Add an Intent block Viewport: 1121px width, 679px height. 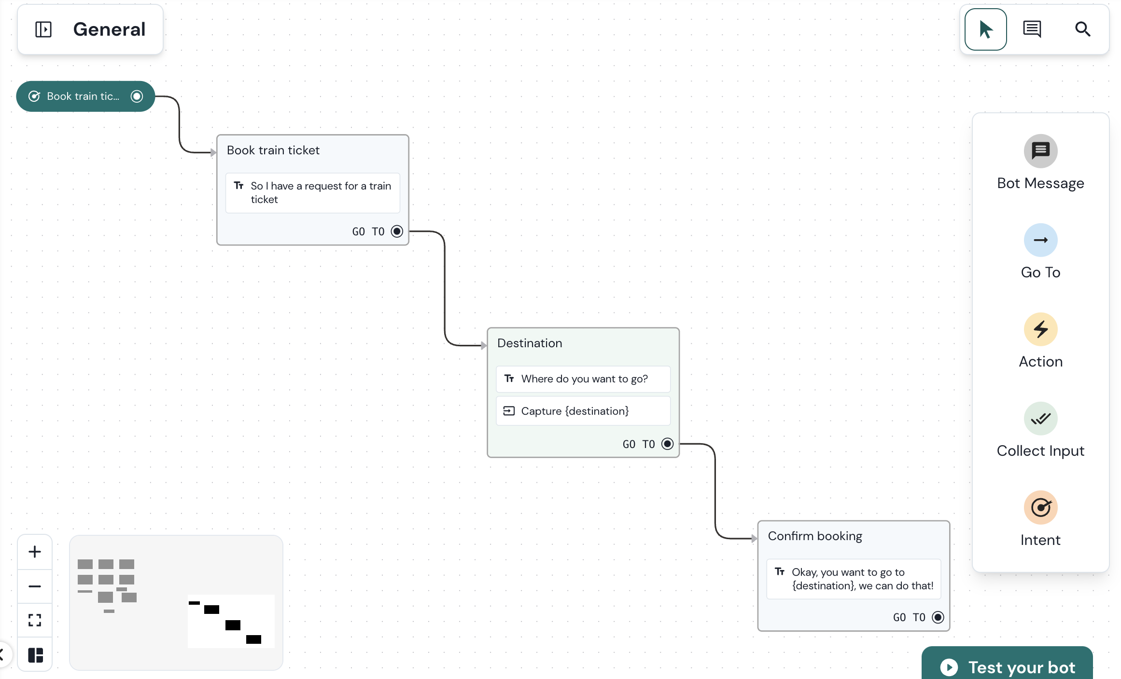point(1040,508)
